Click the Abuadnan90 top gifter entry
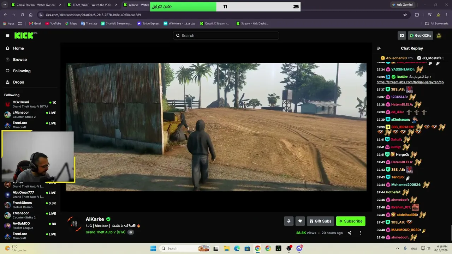This screenshot has height=254, width=452. click(397, 58)
